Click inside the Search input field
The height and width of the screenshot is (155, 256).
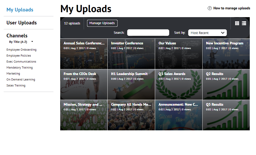point(148,32)
